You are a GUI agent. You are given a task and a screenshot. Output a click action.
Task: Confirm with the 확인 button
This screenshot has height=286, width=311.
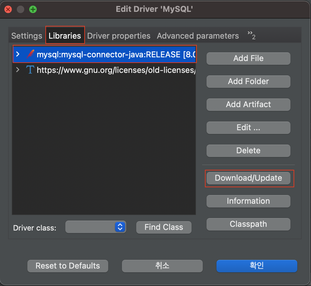257,266
